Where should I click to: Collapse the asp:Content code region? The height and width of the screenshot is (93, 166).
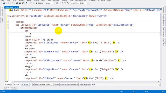(8, 16)
